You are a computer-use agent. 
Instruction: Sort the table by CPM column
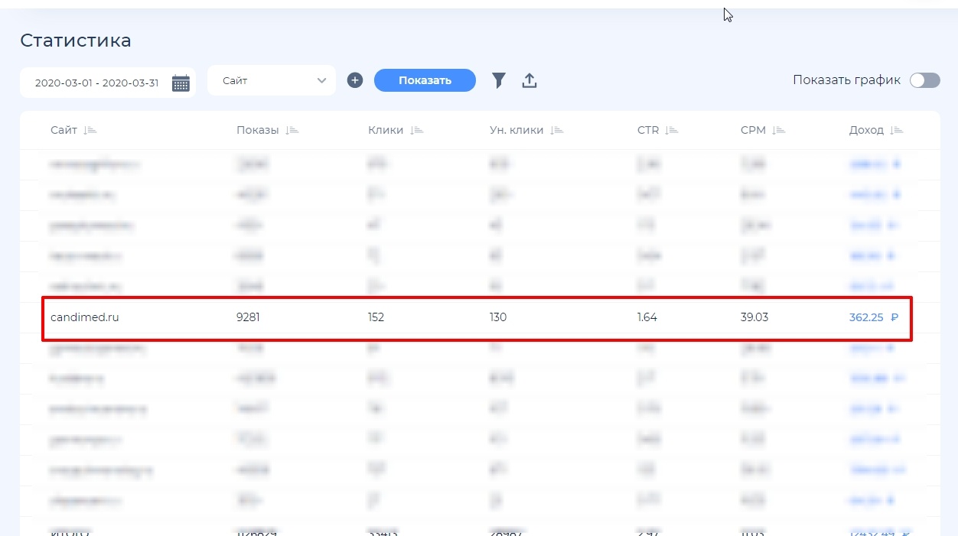(763, 130)
